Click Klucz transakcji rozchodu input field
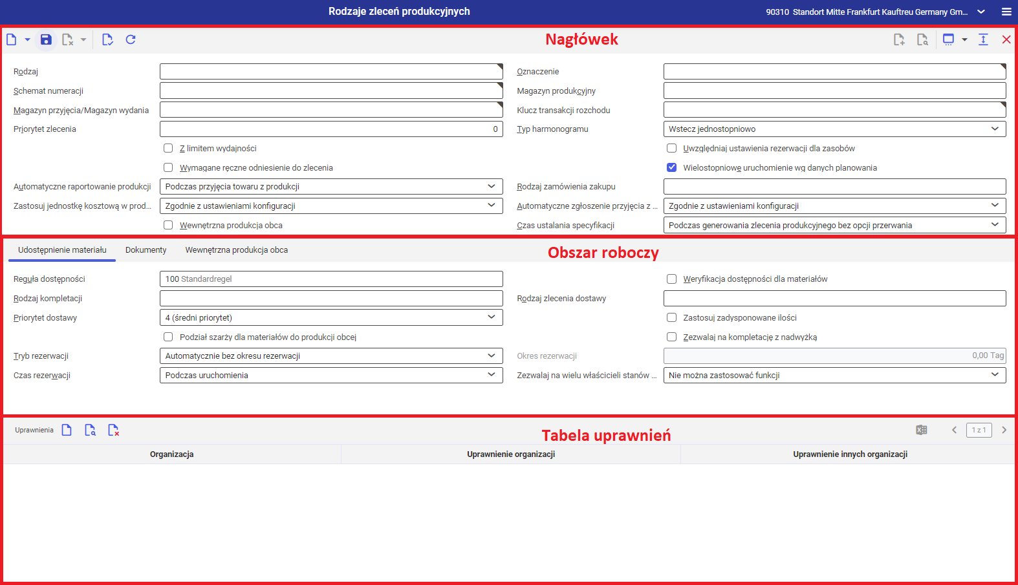The width and height of the screenshot is (1018, 585). pos(835,110)
